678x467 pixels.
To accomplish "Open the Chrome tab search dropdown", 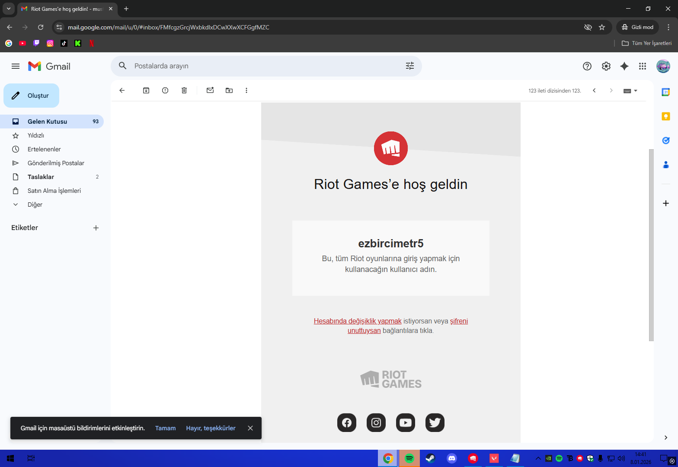I will 9,9.
